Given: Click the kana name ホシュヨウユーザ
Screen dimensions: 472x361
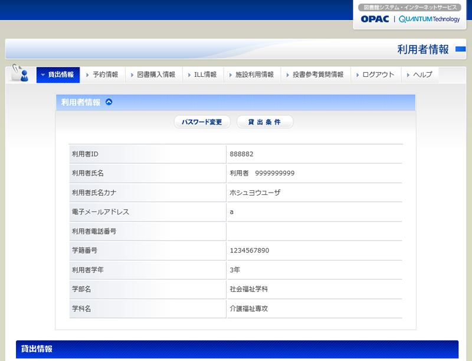Looking at the screenshot, I should 255,193.
